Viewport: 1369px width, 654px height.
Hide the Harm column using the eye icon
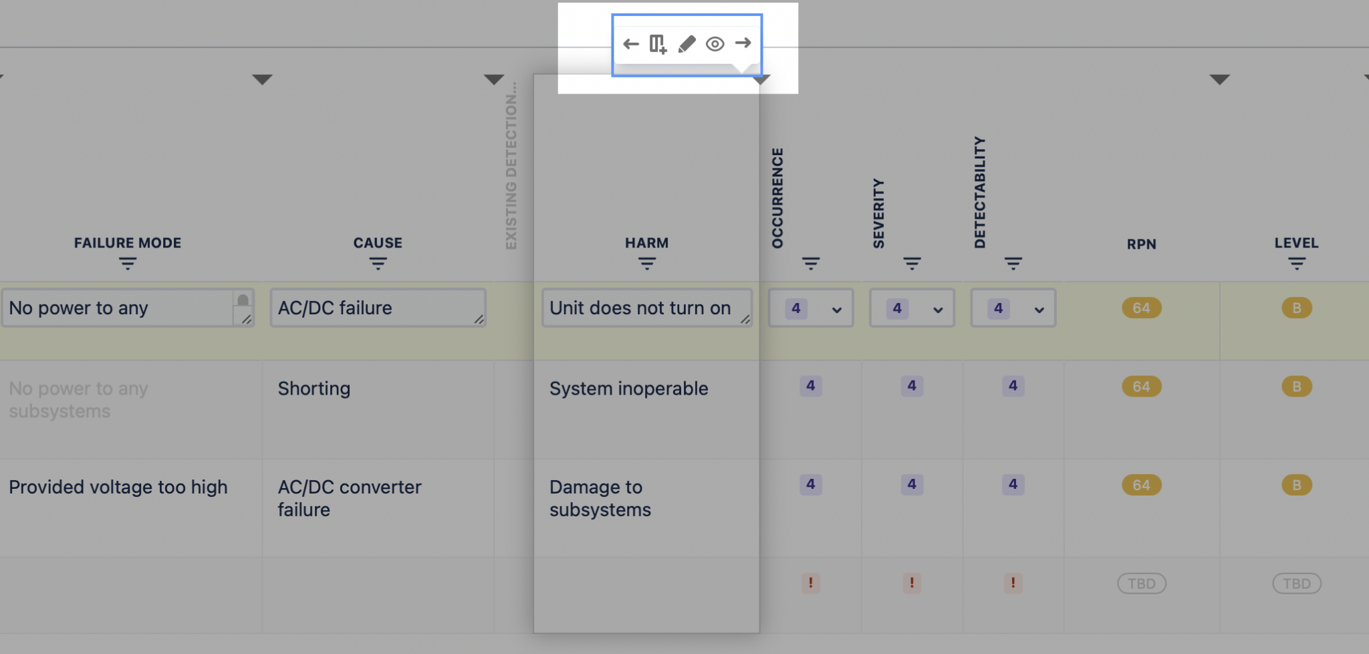[x=715, y=43]
